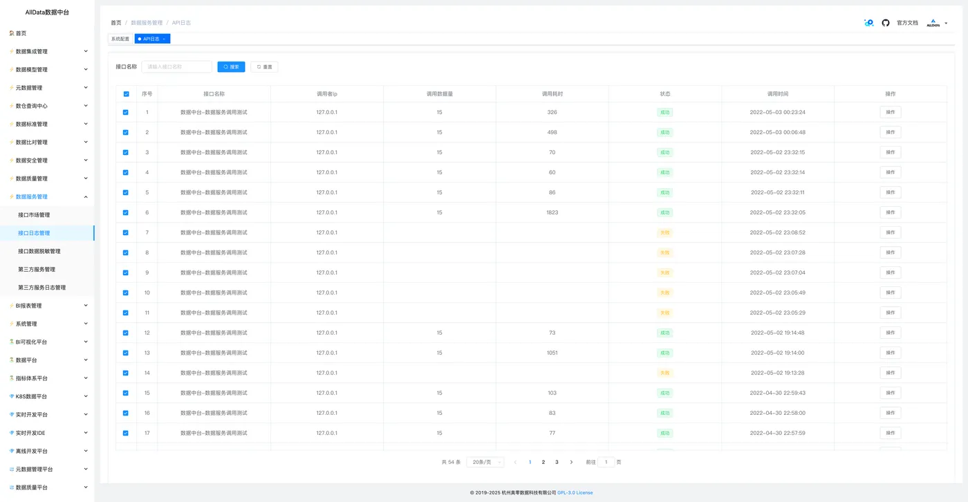
Task: Click the AllData user avatar logo
Action: pos(933,23)
